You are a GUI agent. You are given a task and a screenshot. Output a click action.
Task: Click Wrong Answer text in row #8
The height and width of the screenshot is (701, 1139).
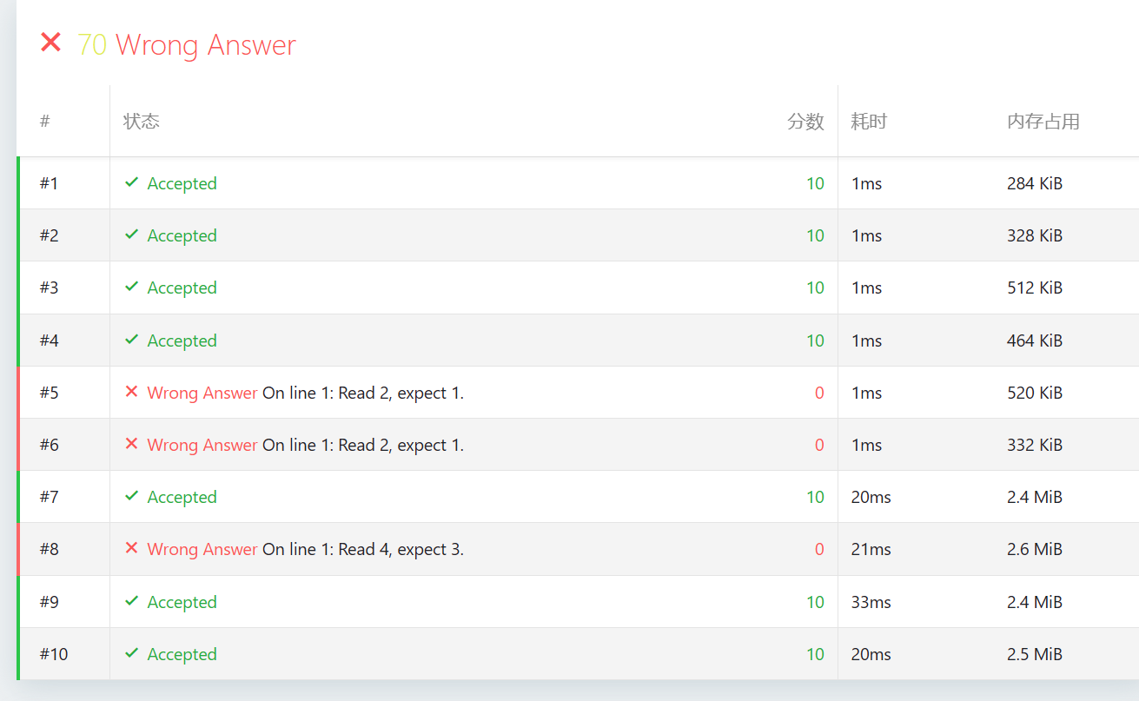click(202, 550)
